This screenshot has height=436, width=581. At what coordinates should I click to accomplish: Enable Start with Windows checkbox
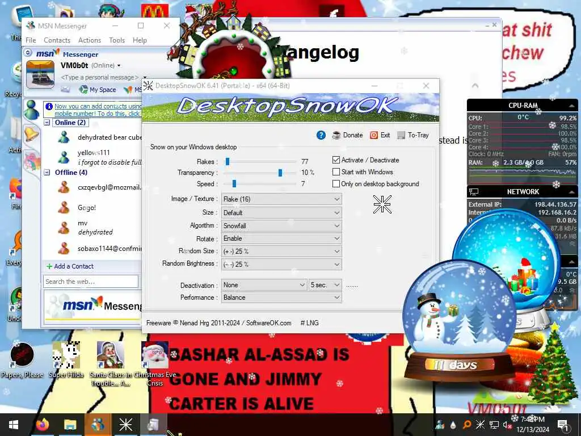(336, 171)
